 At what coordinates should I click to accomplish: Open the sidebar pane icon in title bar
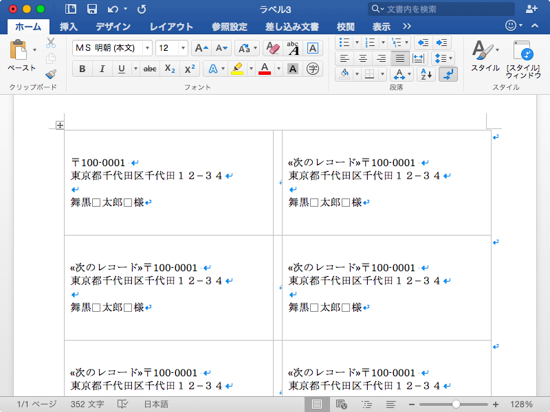[x=71, y=9]
